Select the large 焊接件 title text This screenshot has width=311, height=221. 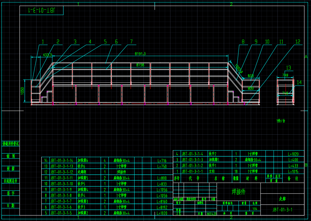(x=238, y=192)
